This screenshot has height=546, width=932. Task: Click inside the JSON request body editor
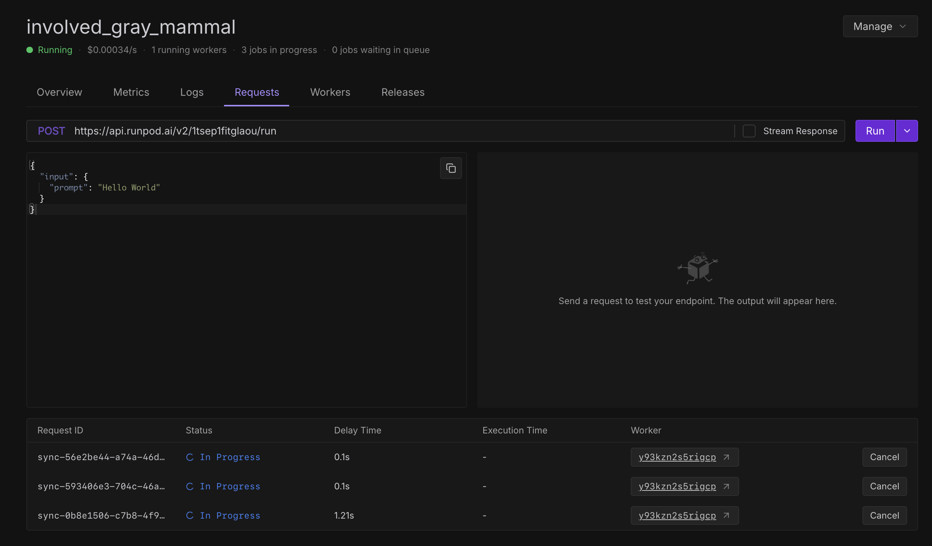tap(244, 295)
